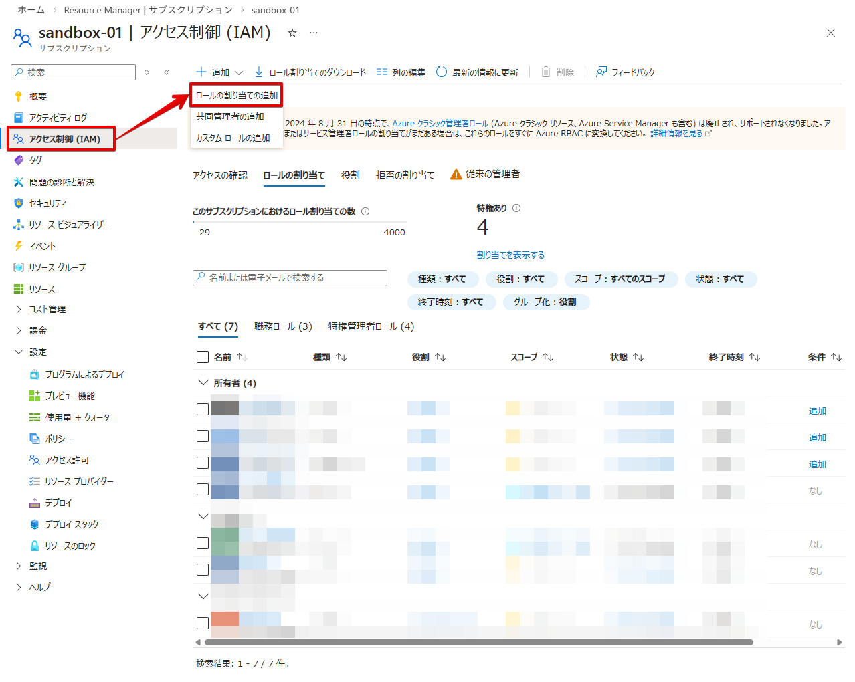
Task: Open リソースのロック in the sidebar
Action: [x=70, y=546]
